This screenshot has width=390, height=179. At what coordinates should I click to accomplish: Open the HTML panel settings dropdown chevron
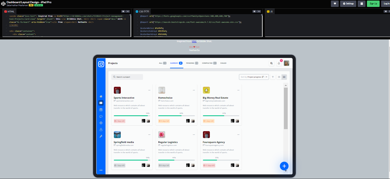tap(127, 11)
